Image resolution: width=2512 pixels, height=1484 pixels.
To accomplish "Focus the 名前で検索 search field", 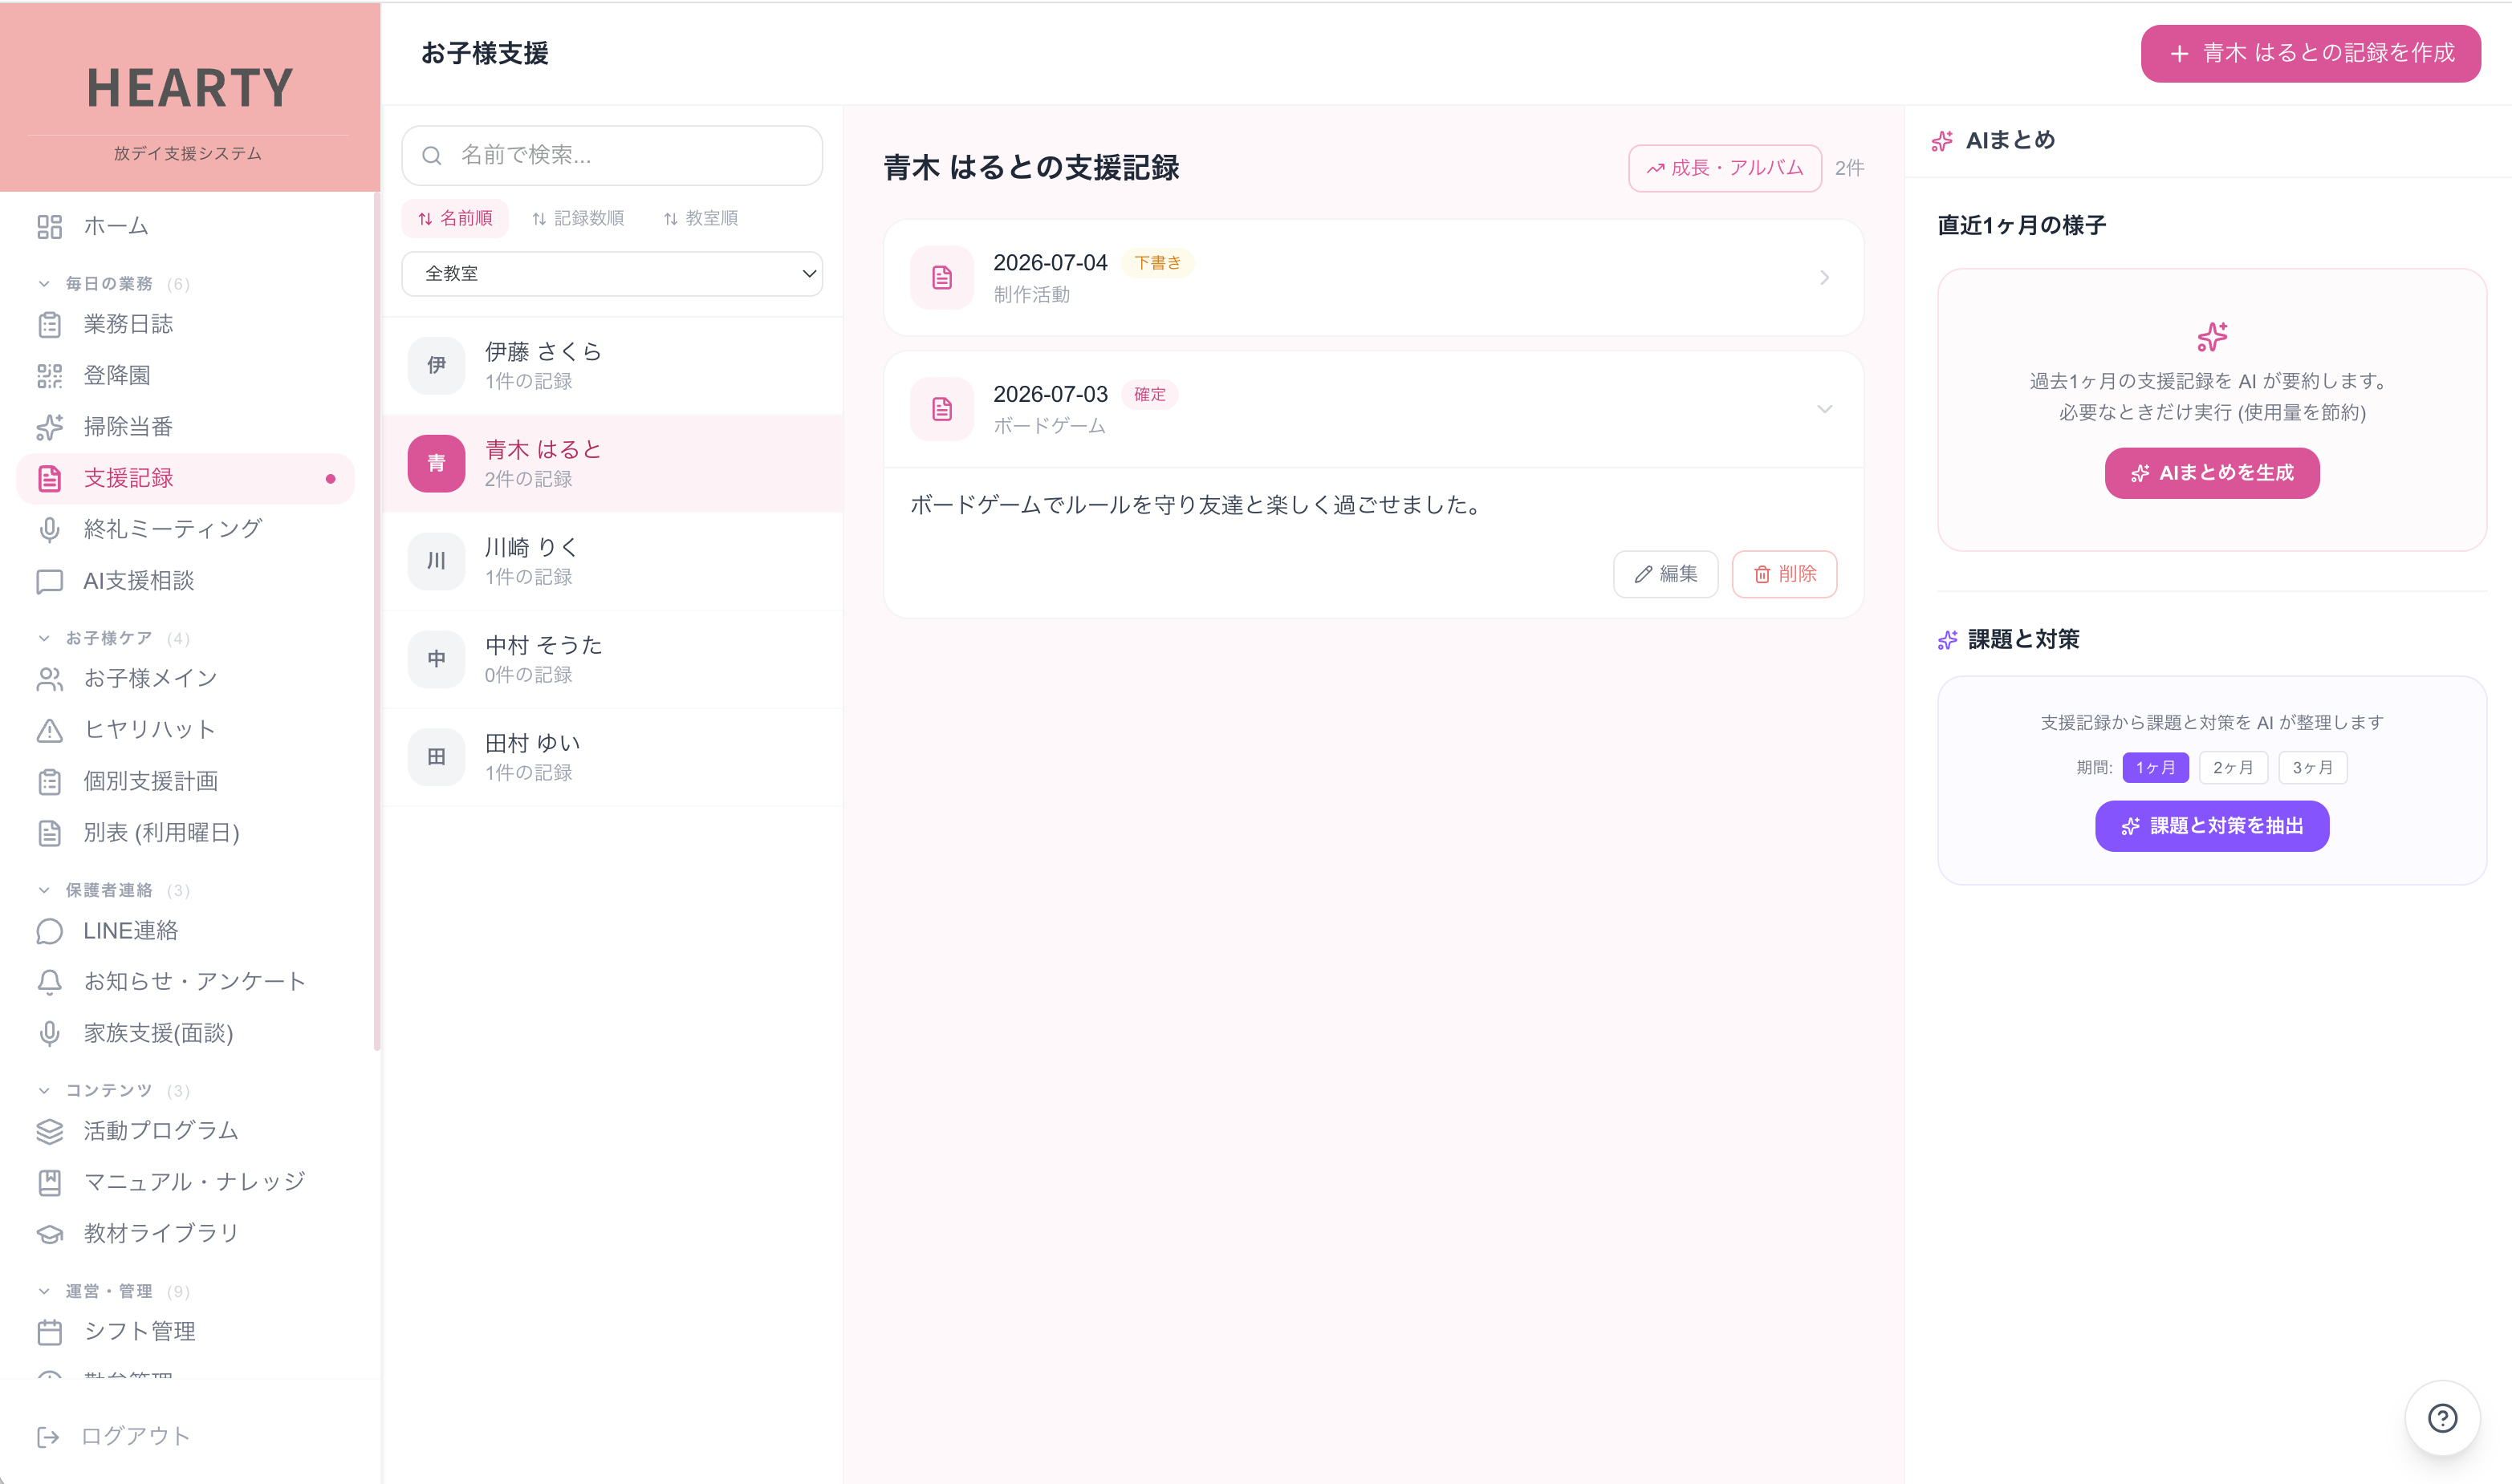I will [612, 155].
